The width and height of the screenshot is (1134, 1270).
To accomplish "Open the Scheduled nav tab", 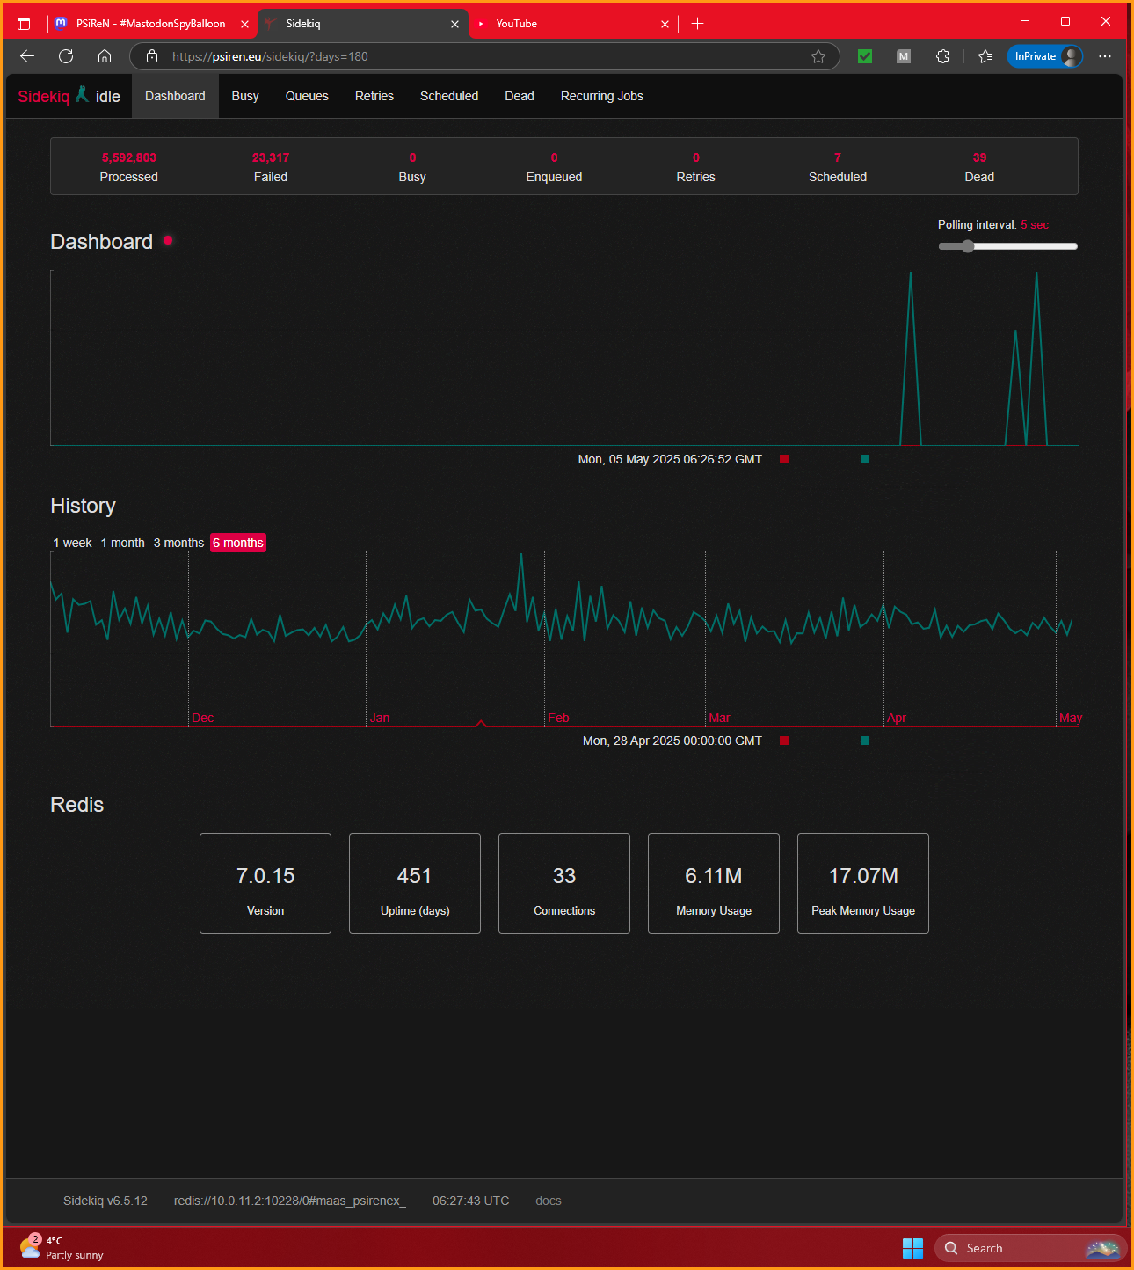I will click(x=449, y=96).
